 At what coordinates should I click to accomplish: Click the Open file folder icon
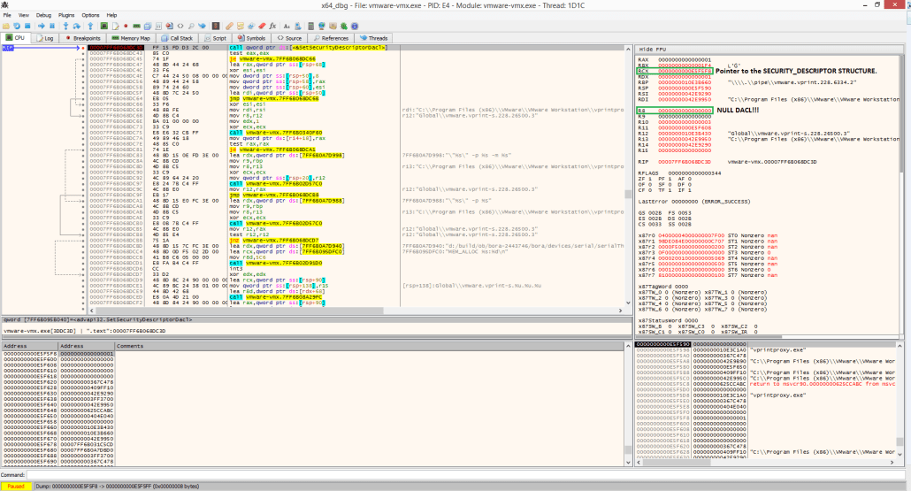(x=6, y=26)
